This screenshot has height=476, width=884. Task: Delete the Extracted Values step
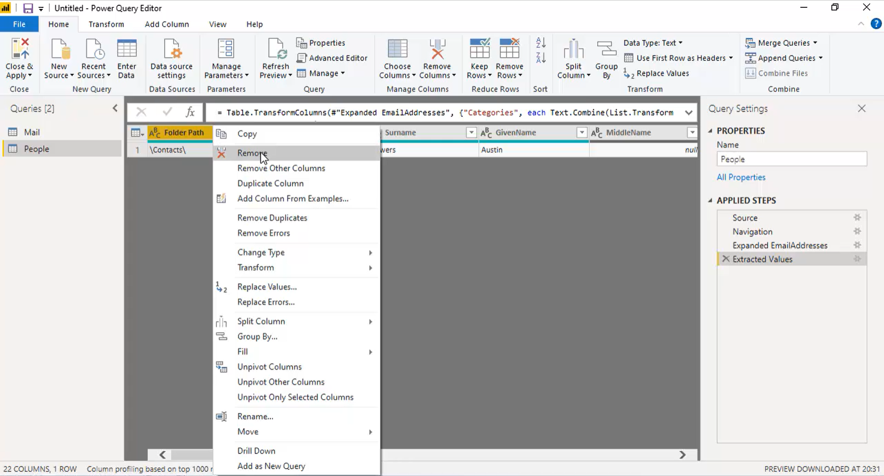coord(726,259)
